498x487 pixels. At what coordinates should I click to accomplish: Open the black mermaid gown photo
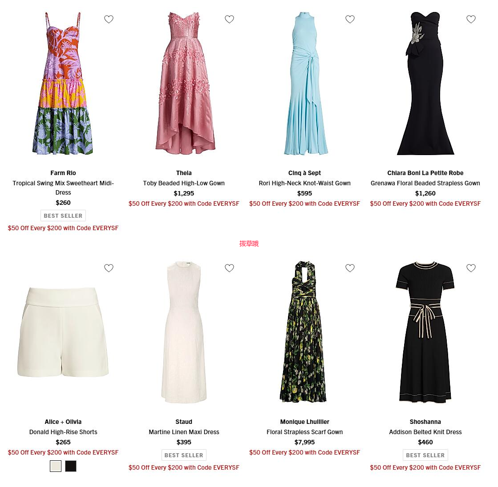pos(425,84)
